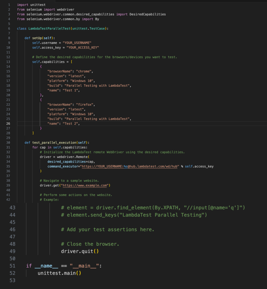Image resolution: width=267 pixels, height=289 pixels.
Task: Click line number 53 in the gutter
Action: pyautogui.click(x=12, y=280)
